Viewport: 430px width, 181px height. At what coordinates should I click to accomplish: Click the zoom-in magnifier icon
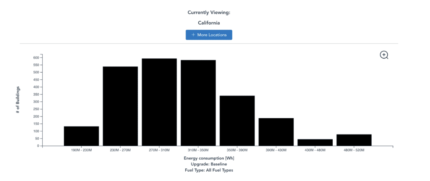[x=384, y=55]
